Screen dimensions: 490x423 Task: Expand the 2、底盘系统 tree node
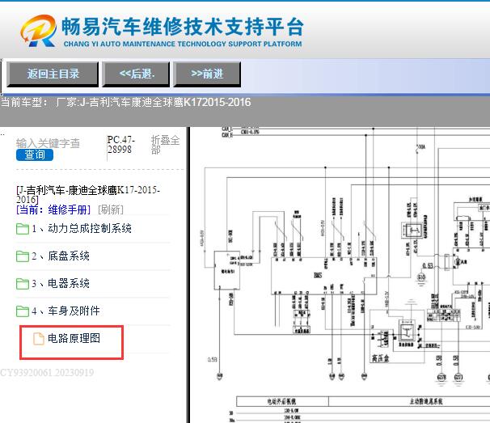click(61, 256)
